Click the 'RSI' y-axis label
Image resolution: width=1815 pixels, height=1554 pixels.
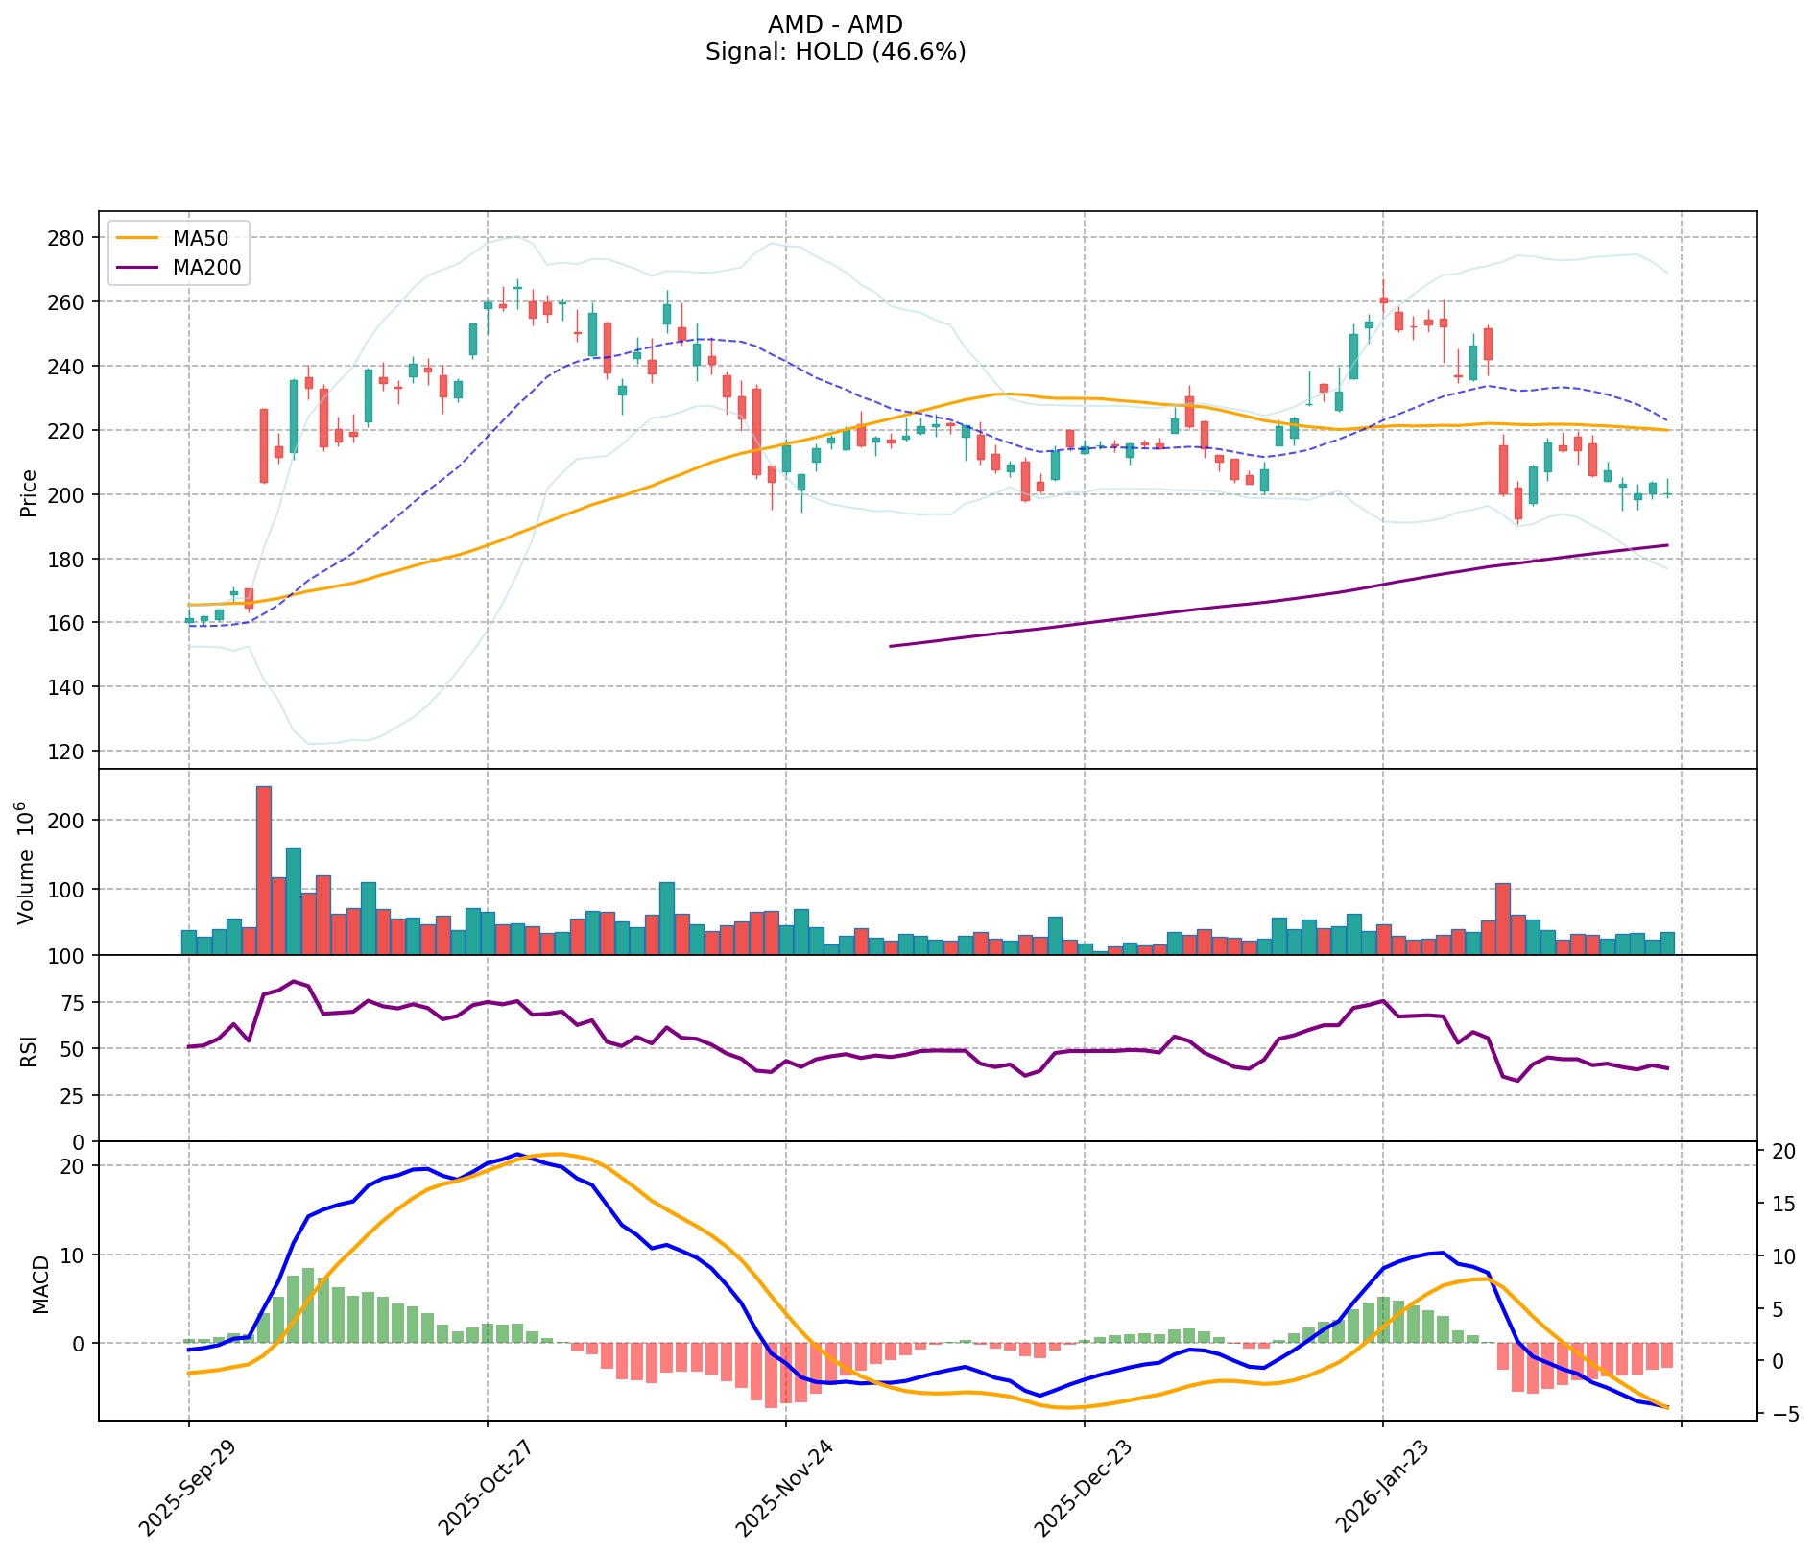(x=29, y=1050)
